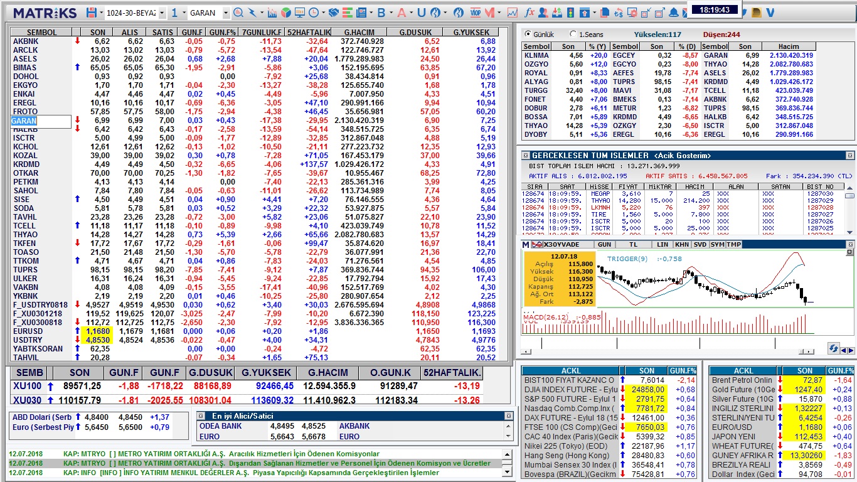This screenshot has height=482, width=857.
Task: Step the chart forward with right blue arrow
Action: pyautogui.click(x=850, y=350)
